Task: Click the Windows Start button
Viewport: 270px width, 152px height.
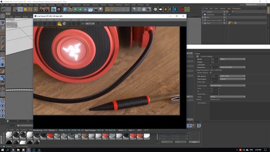Action: 3,150
